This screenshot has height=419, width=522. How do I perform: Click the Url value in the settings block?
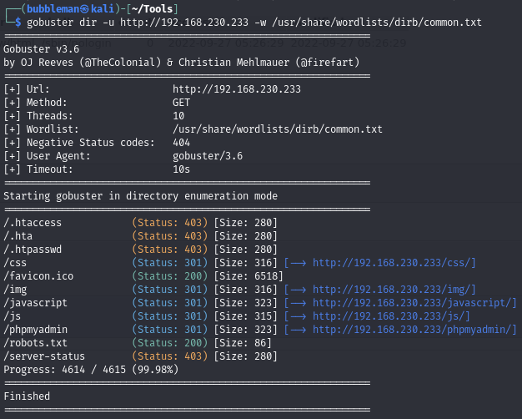[x=237, y=89]
